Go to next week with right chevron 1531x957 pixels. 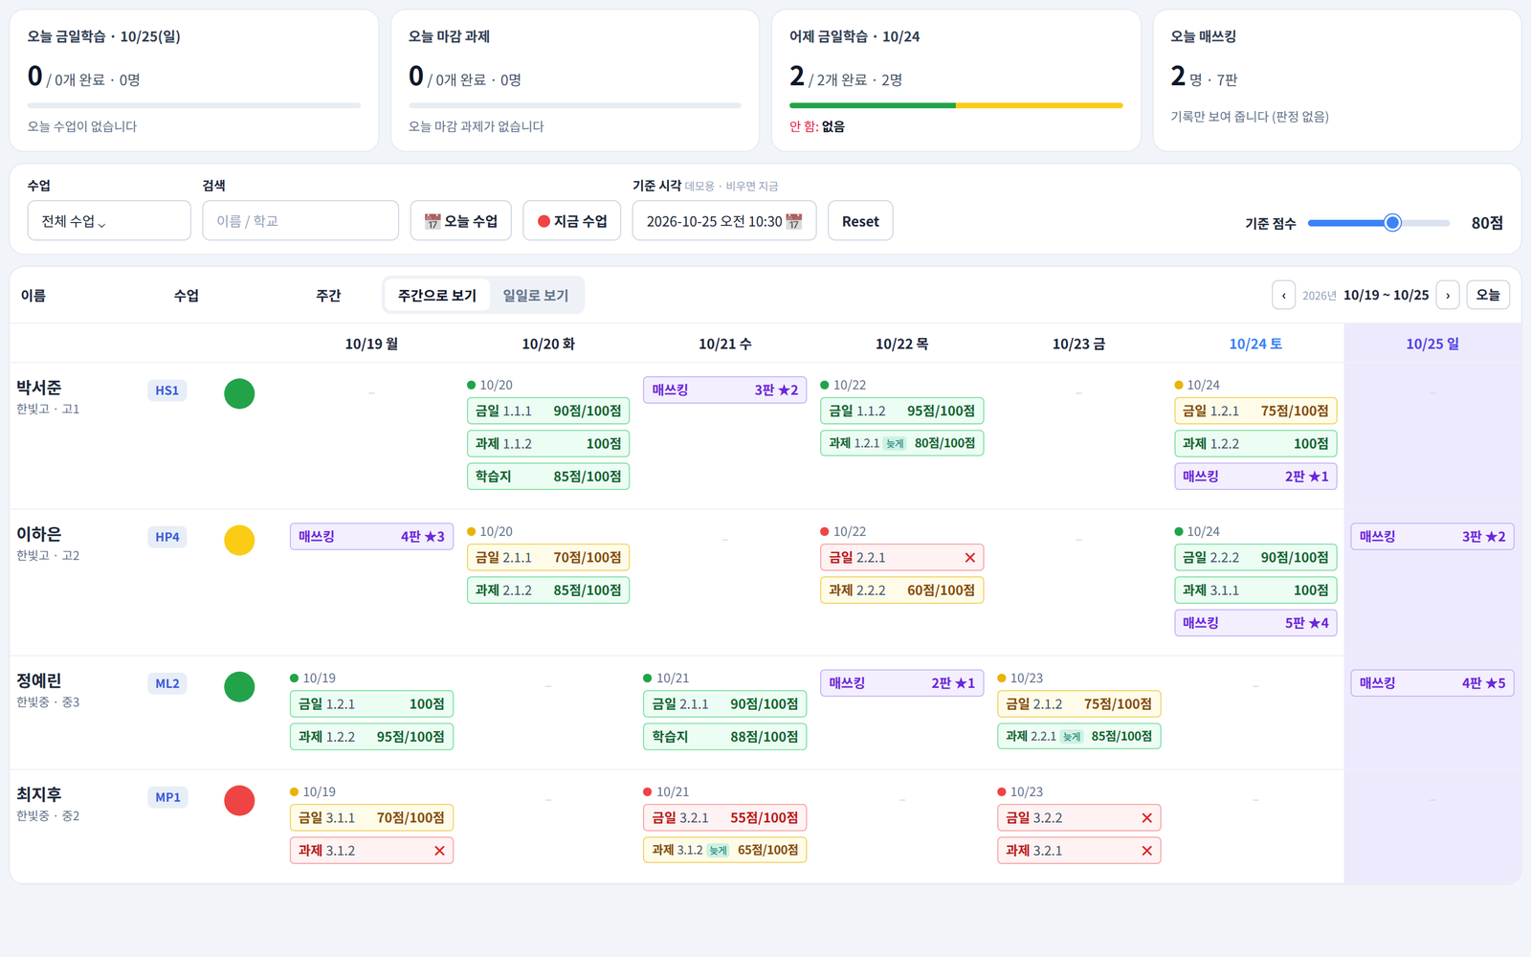1448,296
